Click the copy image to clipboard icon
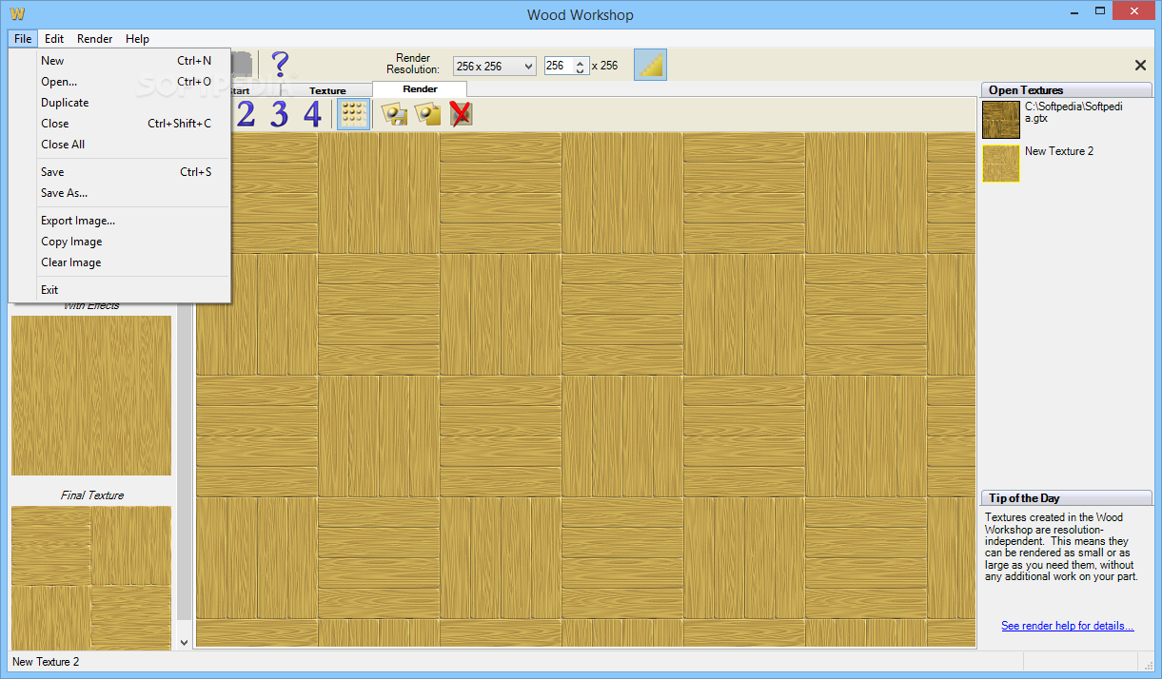Screen dimensions: 1162x679 click(x=427, y=114)
